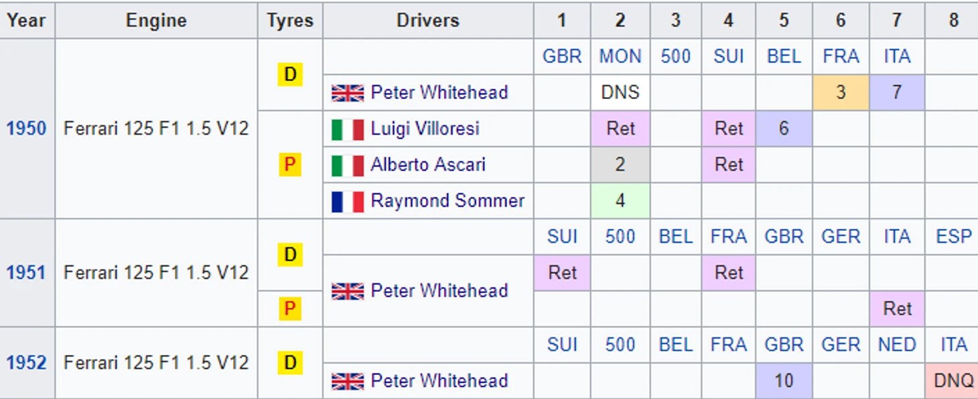Click the French flag beside Raymond Sommer
This screenshot has width=978, height=399.
(348, 201)
